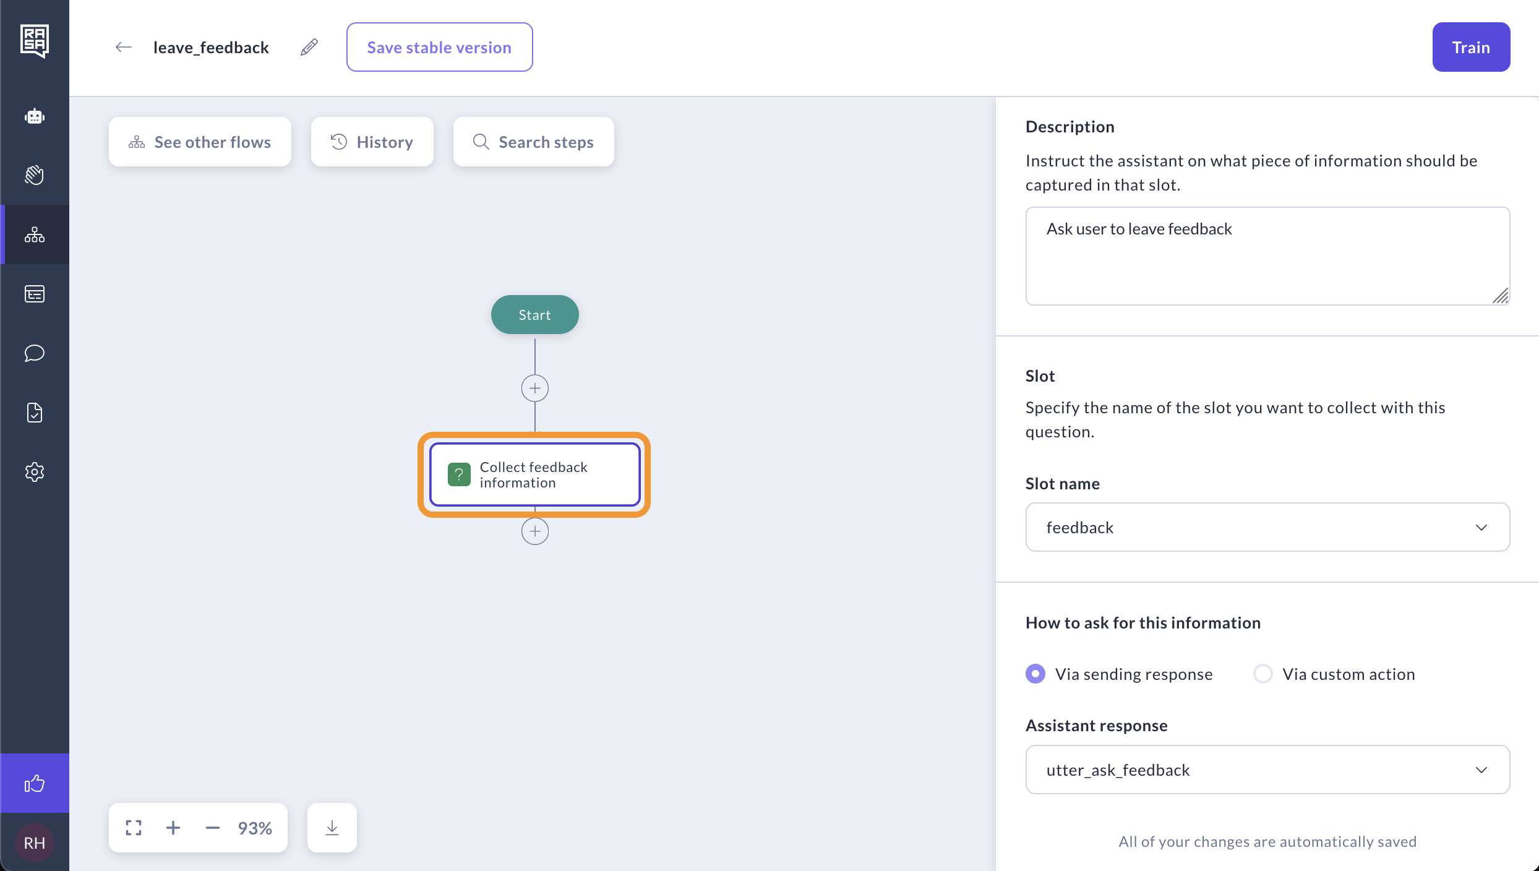Fit flow to screen with fullscreen icon
Viewport: 1539px width, 871px height.
pos(134,828)
